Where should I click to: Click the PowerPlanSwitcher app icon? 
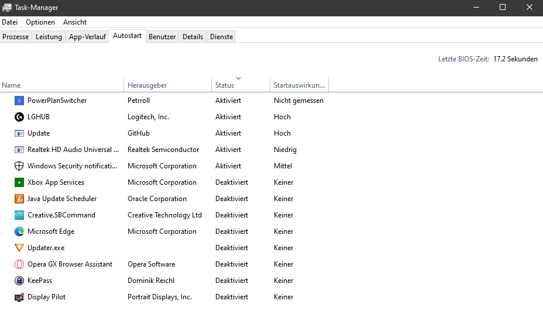click(x=19, y=101)
